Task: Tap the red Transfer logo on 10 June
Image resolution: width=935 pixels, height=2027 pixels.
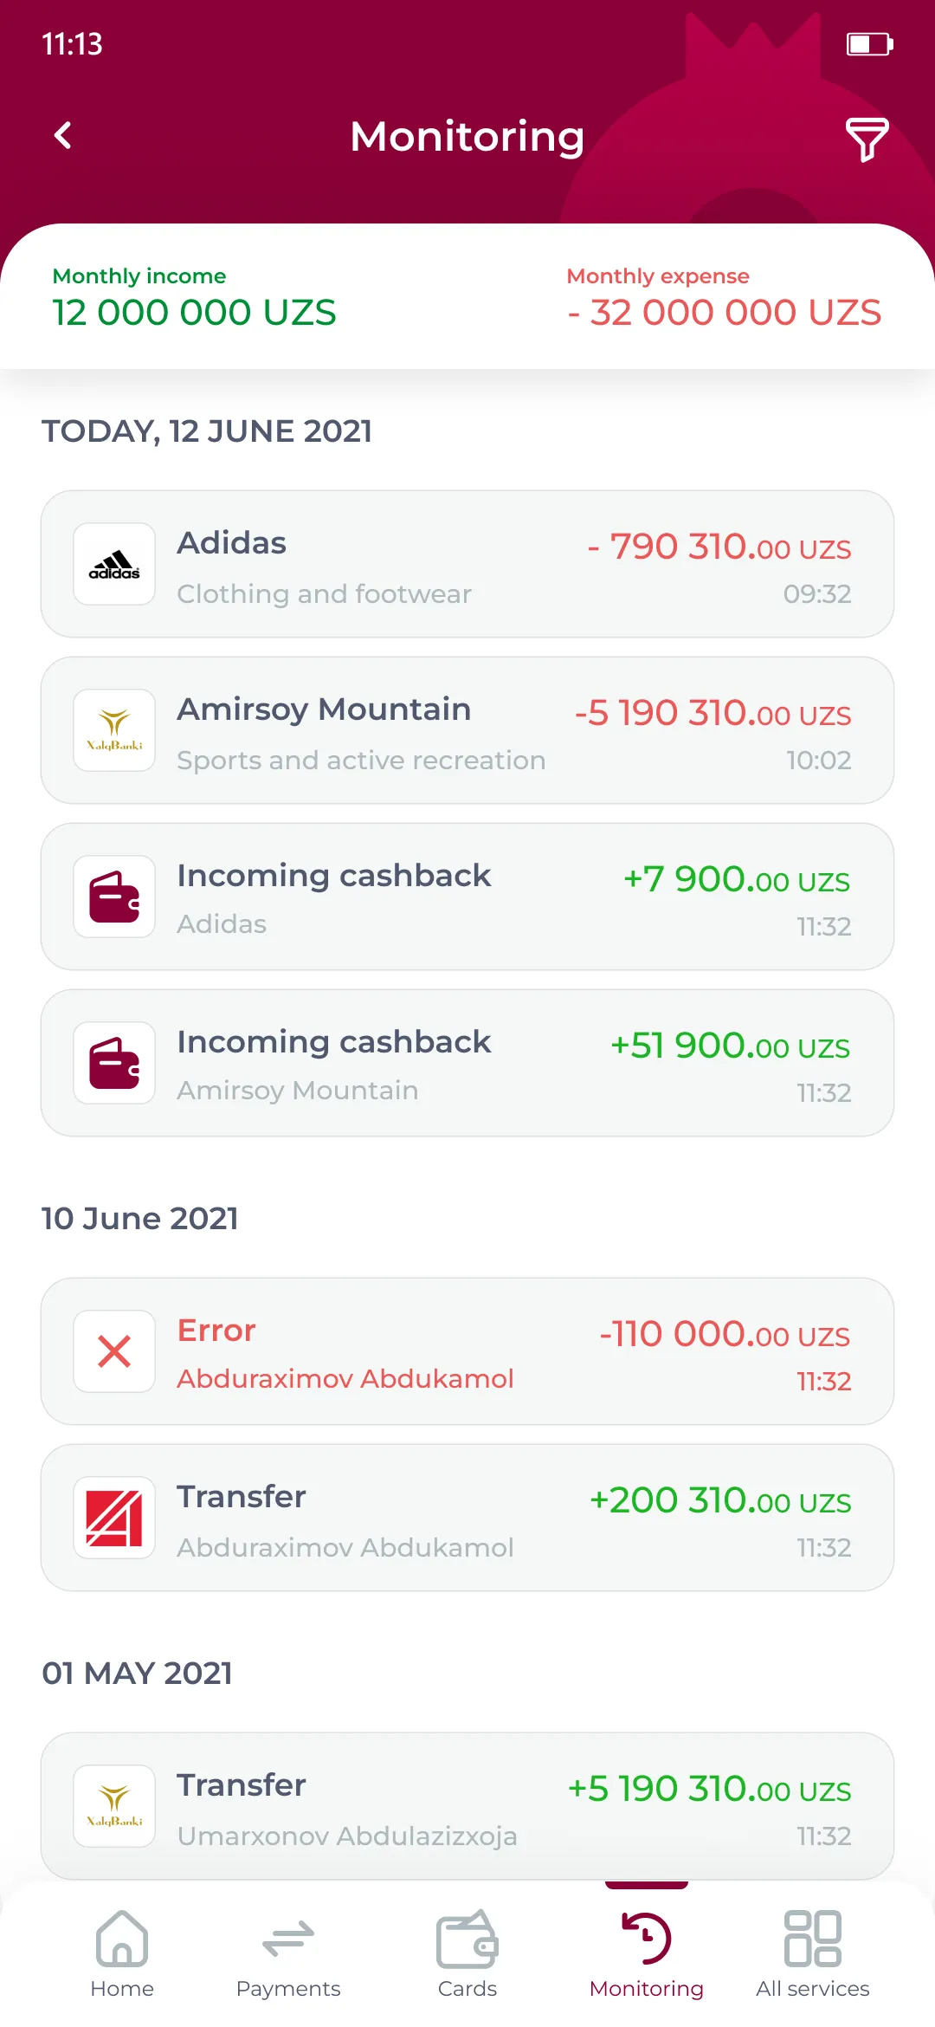Action: (x=114, y=1518)
